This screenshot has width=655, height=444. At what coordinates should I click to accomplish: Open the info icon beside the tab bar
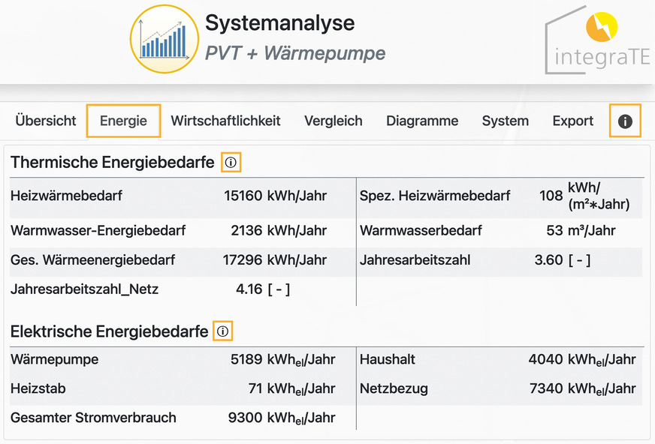pyautogui.click(x=625, y=121)
